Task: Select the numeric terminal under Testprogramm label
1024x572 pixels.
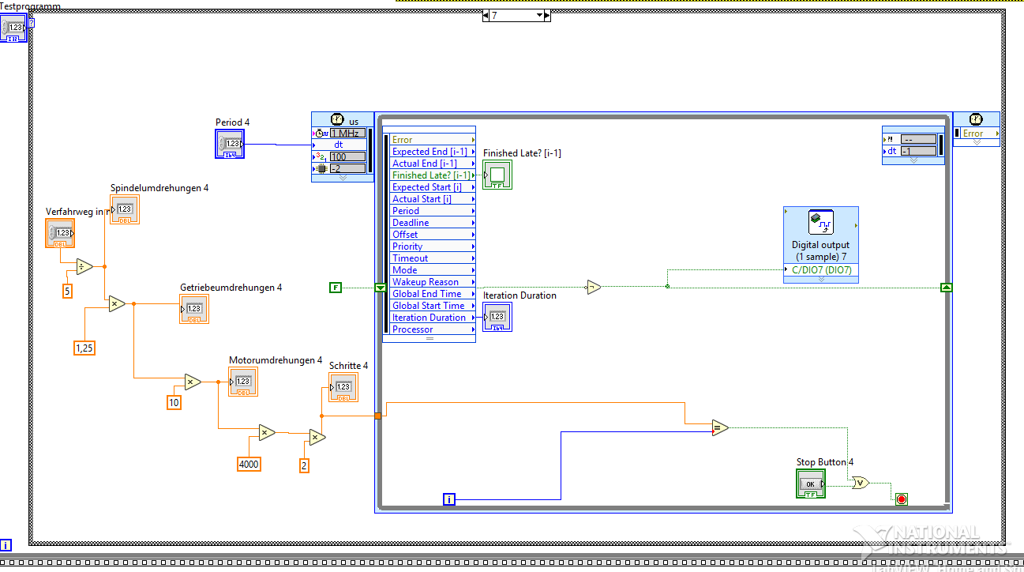Action: tap(13, 28)
